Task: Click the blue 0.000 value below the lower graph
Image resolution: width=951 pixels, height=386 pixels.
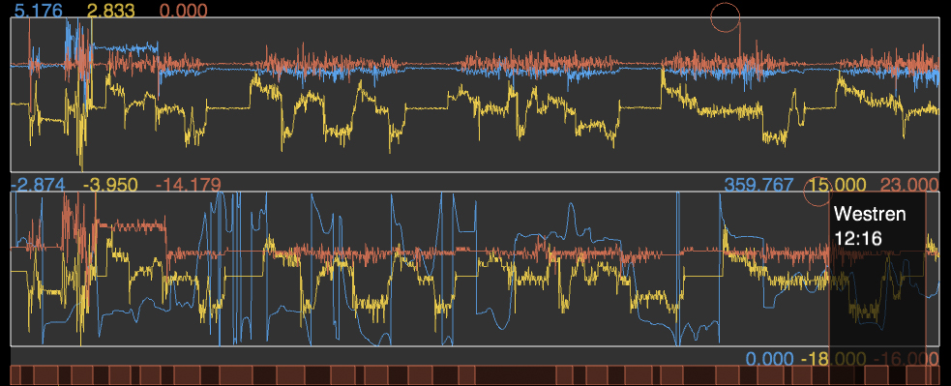Action: click(769, 358)
